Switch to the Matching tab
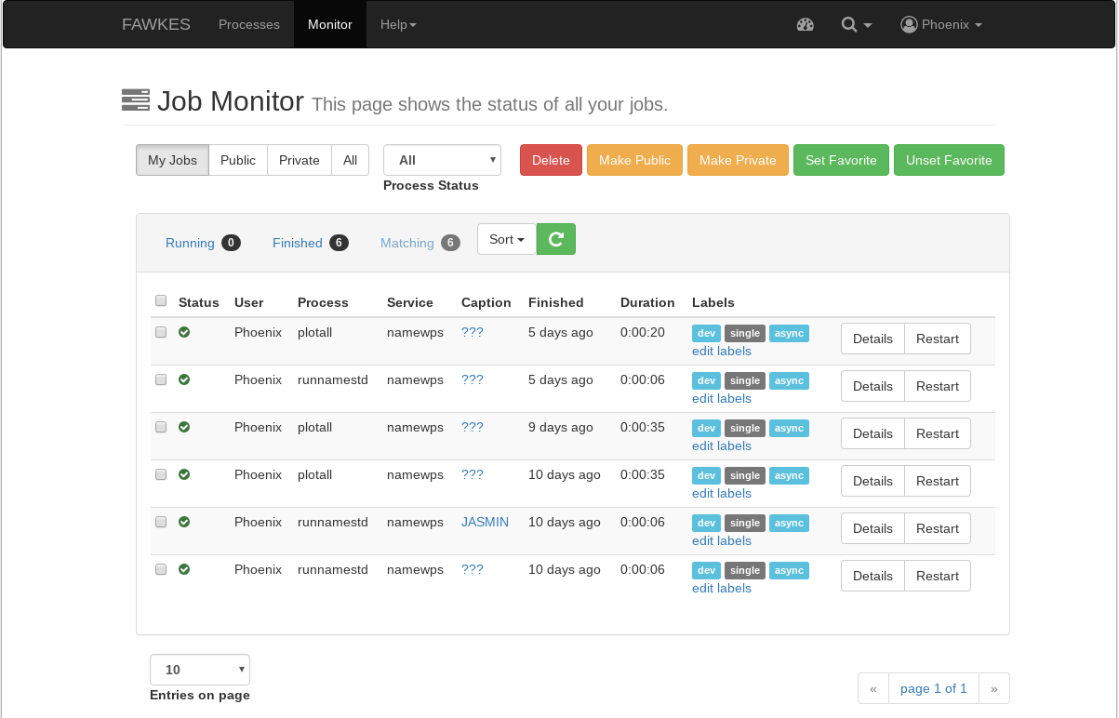1119x718 pixels. 420,243
